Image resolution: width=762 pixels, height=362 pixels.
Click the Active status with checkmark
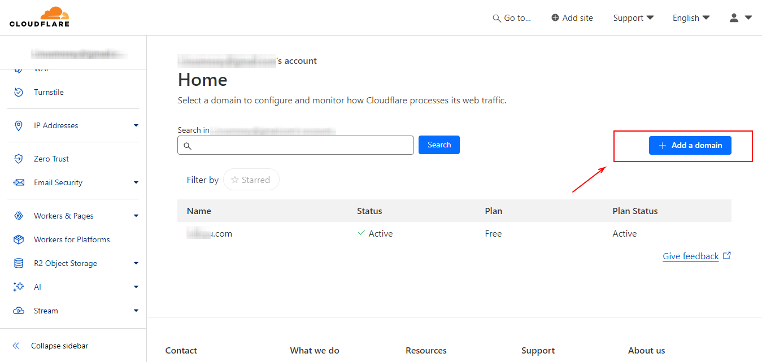pos(375,233)
